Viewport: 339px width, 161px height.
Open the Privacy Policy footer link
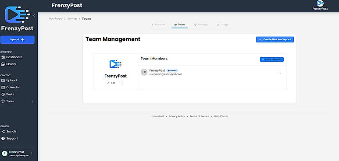click(177, 116)
